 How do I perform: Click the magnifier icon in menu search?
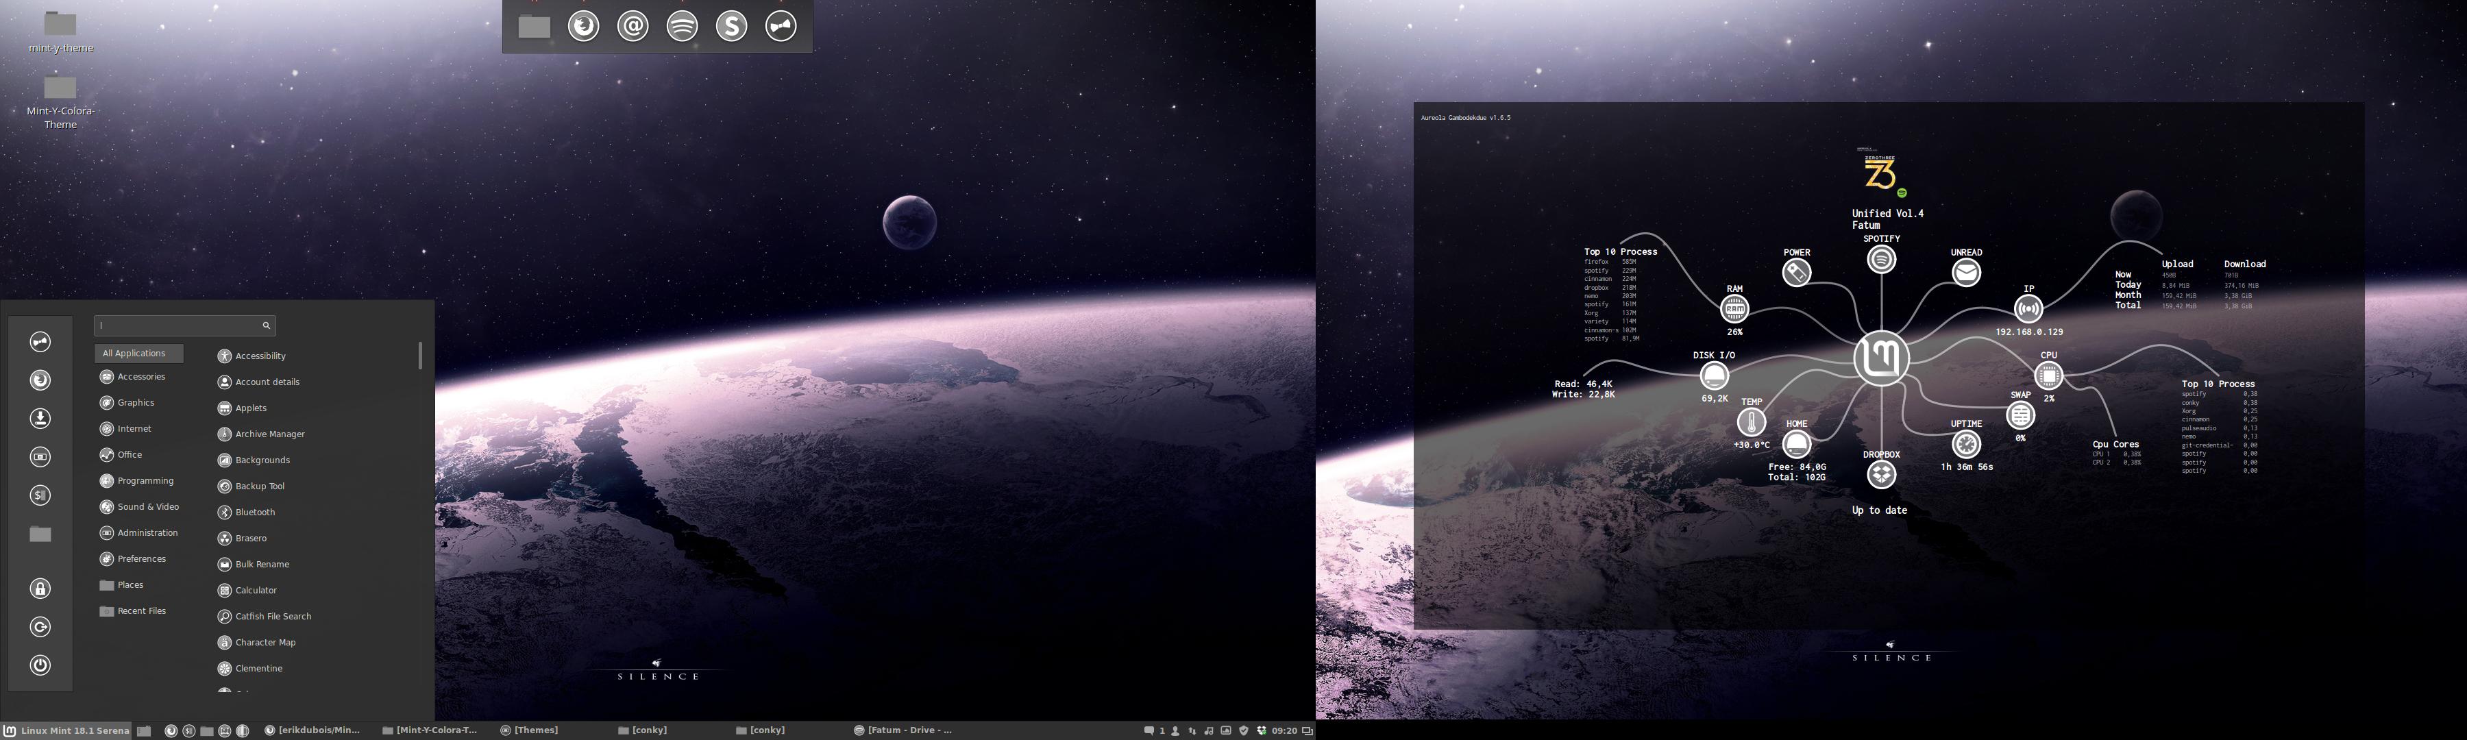267,325
